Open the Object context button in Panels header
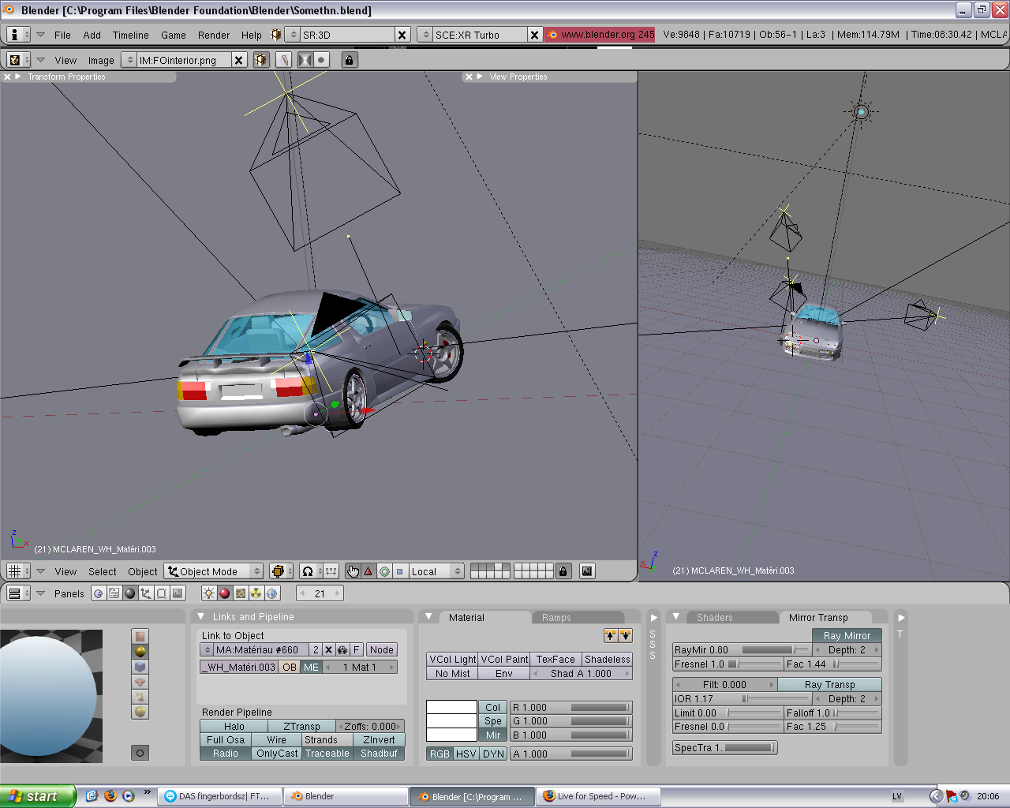The height and width of the screenshot is (808, 1010). point(145,593)
